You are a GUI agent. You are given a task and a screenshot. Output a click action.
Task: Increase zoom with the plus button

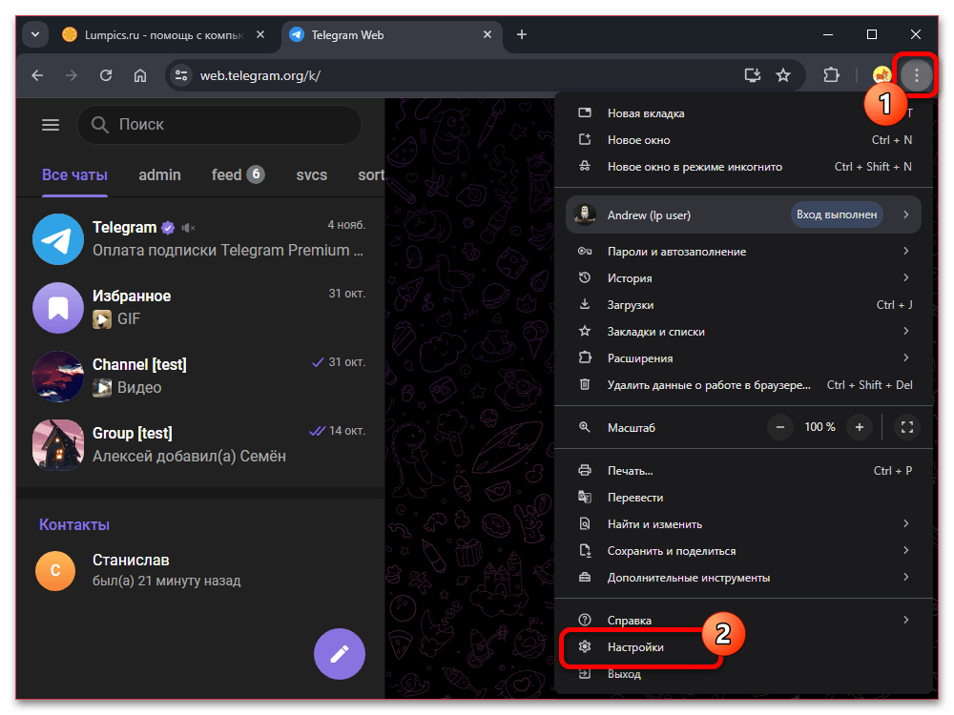(860, 427)
